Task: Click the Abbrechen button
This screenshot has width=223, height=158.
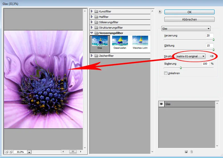Action: pos(189,19)
